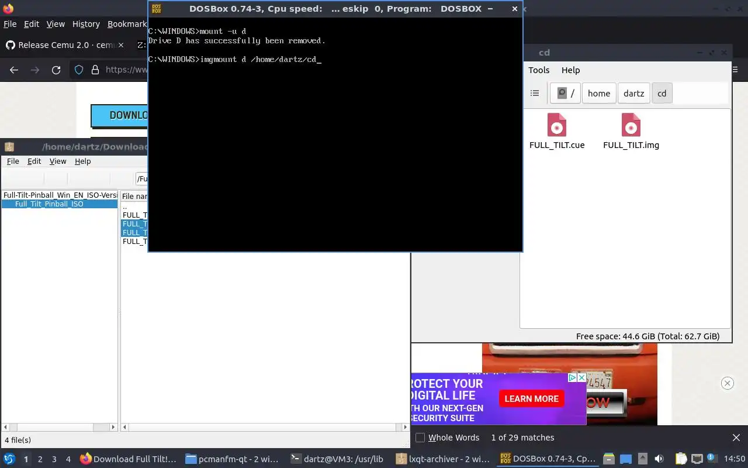Click Firefox back arrow button

tap(14, 70)
